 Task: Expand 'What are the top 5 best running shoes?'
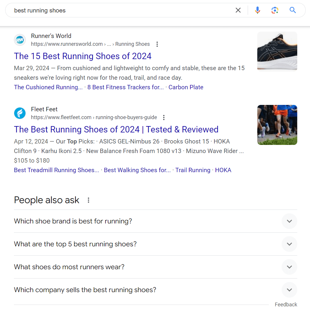(x=156, y=244)
